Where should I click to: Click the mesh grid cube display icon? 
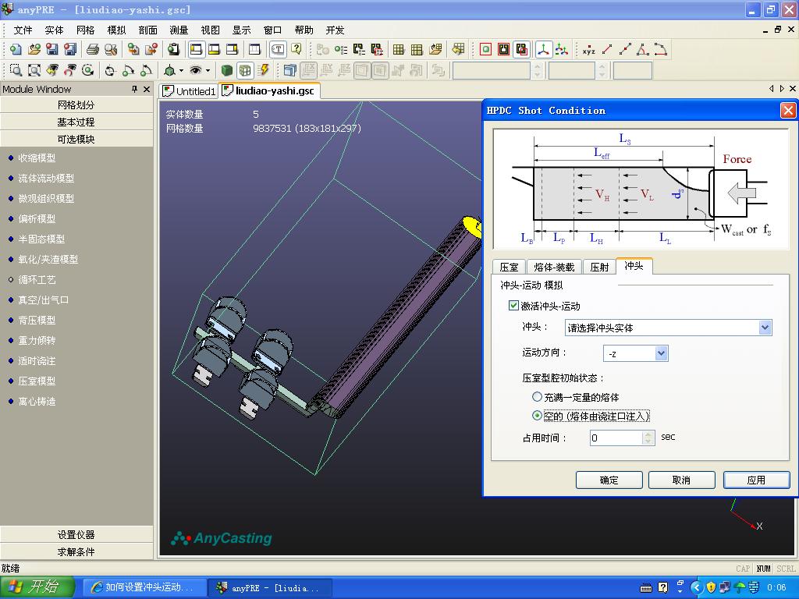[x=245, y=70]
